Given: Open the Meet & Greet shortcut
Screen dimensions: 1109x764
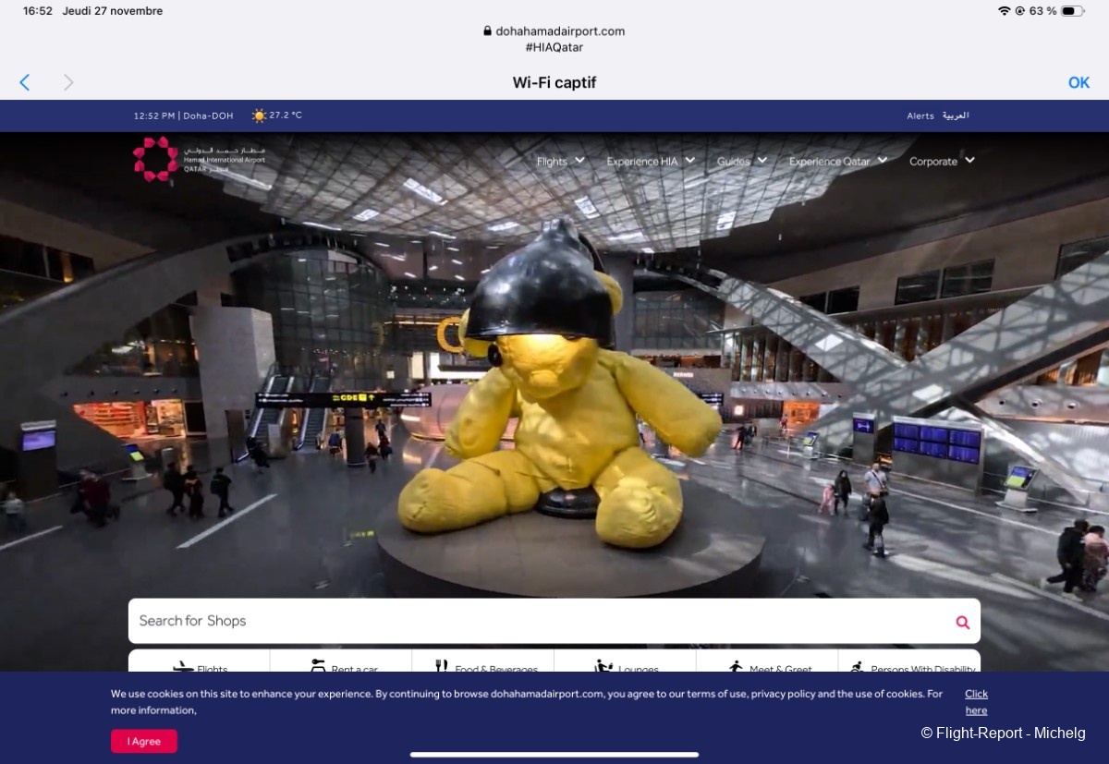Looking at the screenshot, I should [x=768, y=667].
